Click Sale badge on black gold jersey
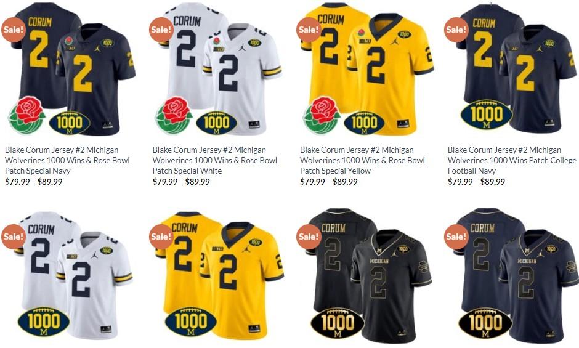 tap(309, 236)
